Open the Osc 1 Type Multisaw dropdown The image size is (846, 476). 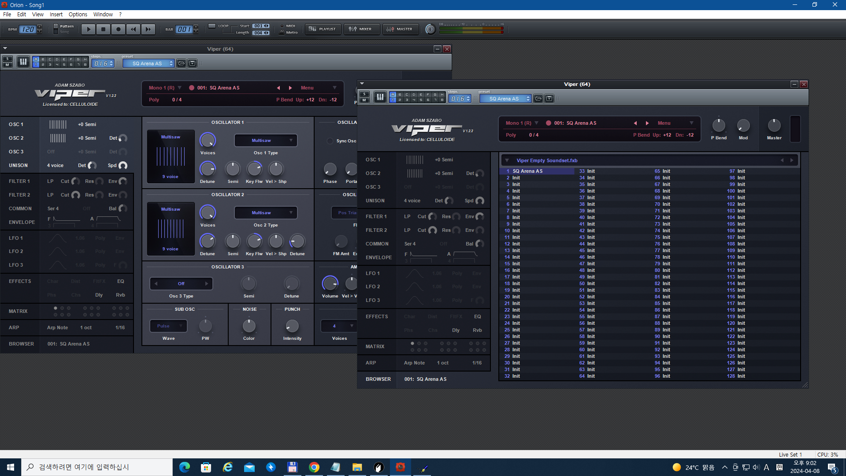[266, 141]
